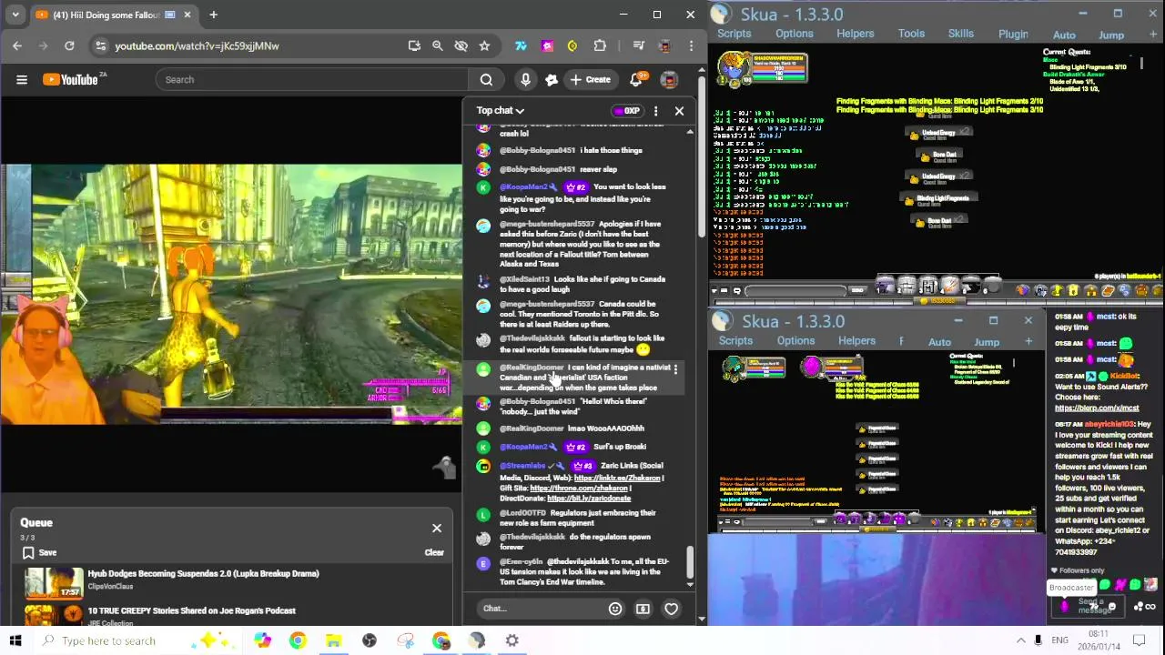Open Options menu in upper Skua window
Image resolution: width=1165 pixels, height=655 pixels.
click(795, 34)
